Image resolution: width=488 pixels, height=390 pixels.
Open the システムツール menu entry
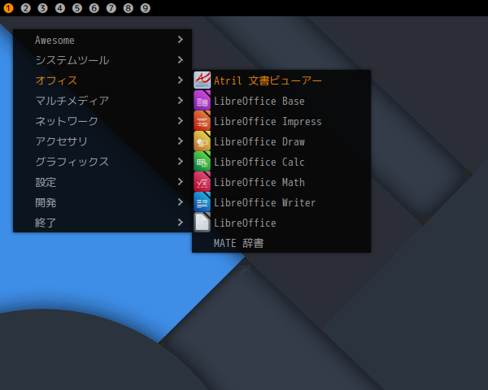102,60
